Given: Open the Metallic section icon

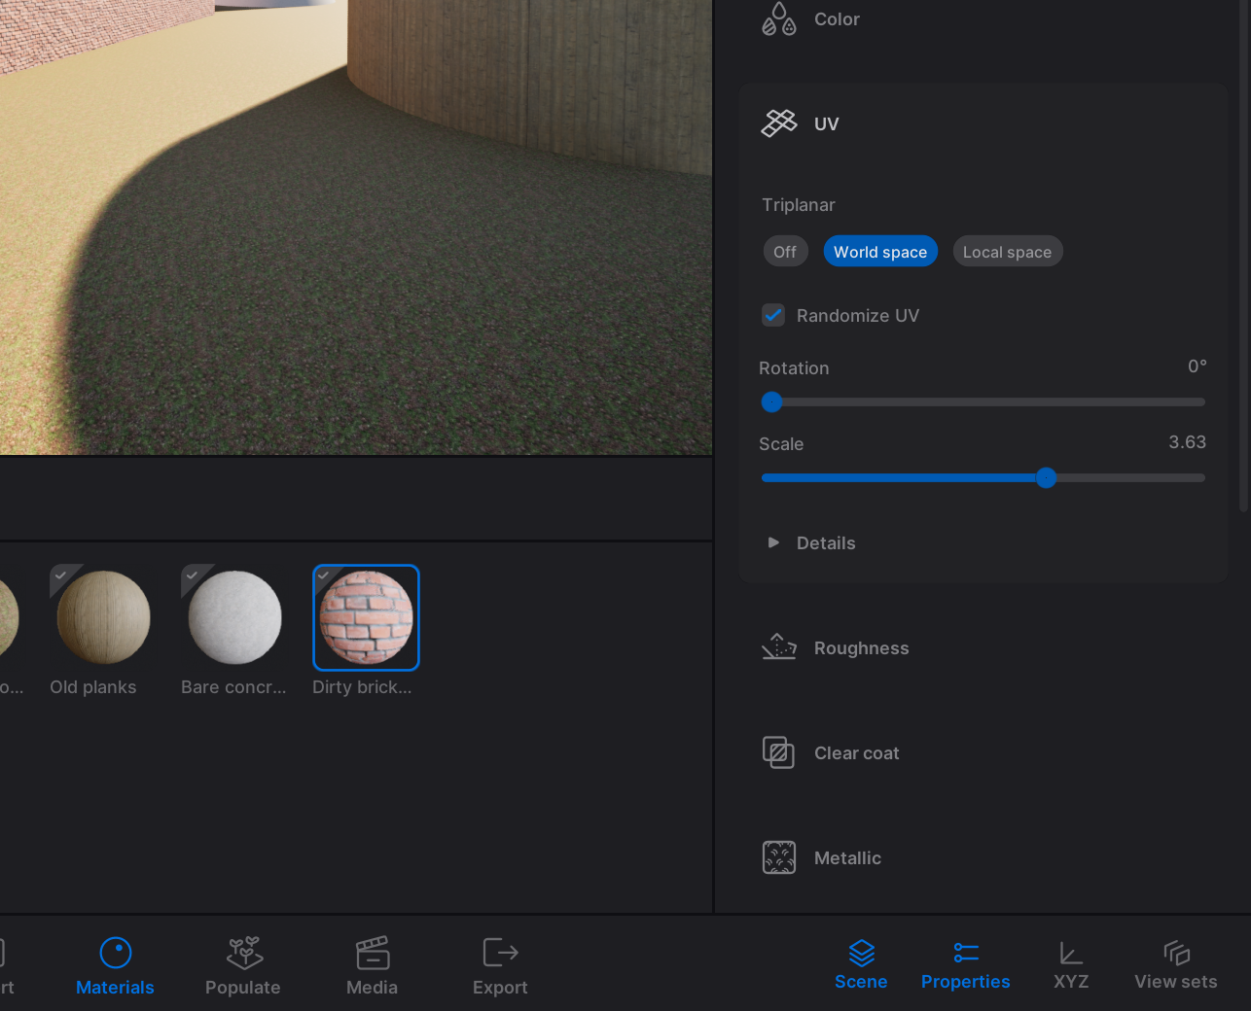Looking at the screenshot, I should coord(778,857).
